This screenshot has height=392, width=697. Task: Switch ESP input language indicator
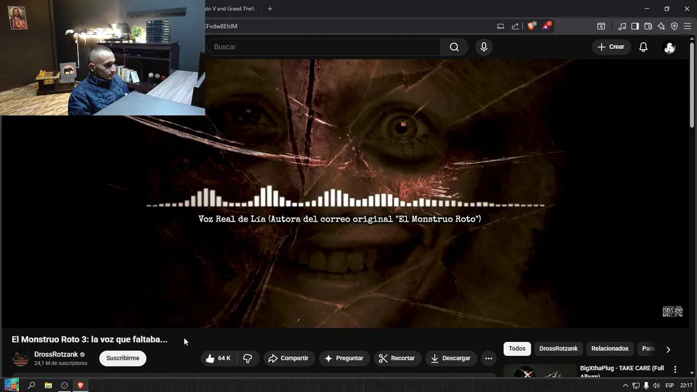tap(670, 385)
